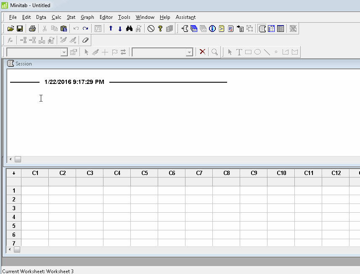Open the graph item selection dropdown
This screenshot has height=274, width=360.
click(x=64, y=52)
